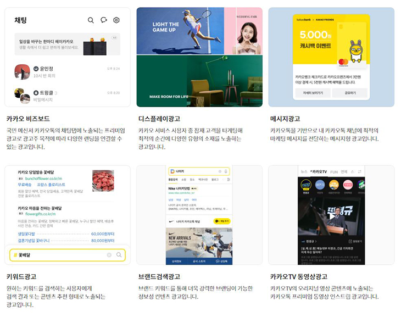Click the tab list icon right of 블로그 tab
This screenshot has width=401, height=317.
pyautogui.click(x=229, y=179)
